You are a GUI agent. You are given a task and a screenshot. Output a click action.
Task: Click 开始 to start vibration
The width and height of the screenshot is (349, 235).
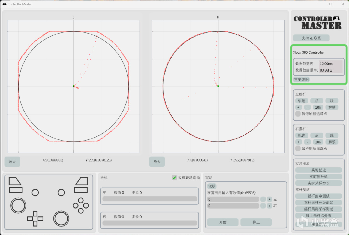click(x=223, y=222)
